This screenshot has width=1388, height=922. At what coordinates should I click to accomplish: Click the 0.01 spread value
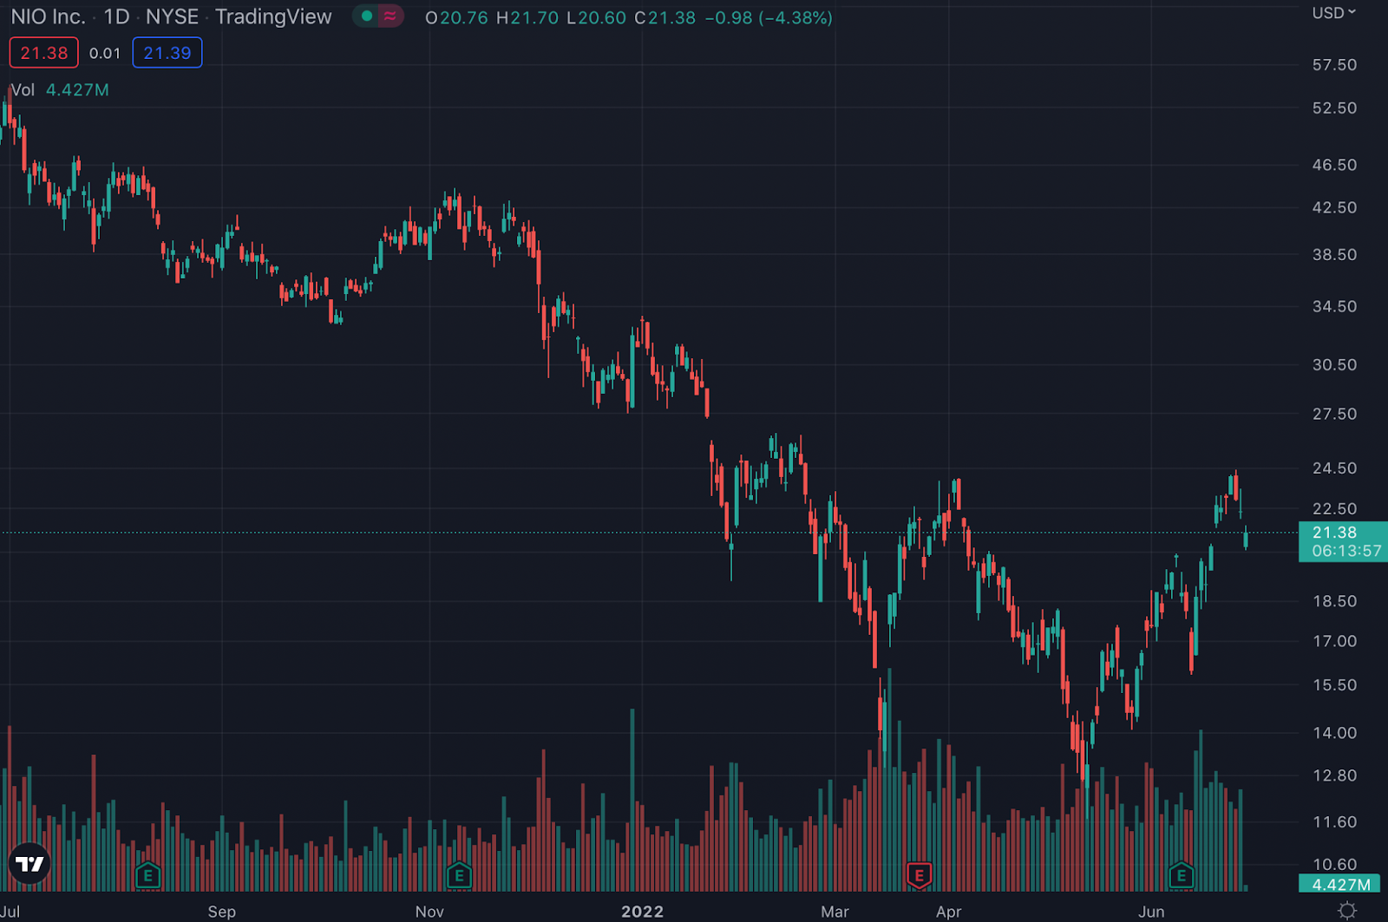click(x=105, y=53)
